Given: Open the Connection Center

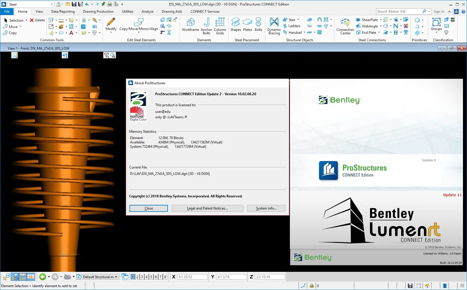Looking at the screenshot, I should coord(345,26).
